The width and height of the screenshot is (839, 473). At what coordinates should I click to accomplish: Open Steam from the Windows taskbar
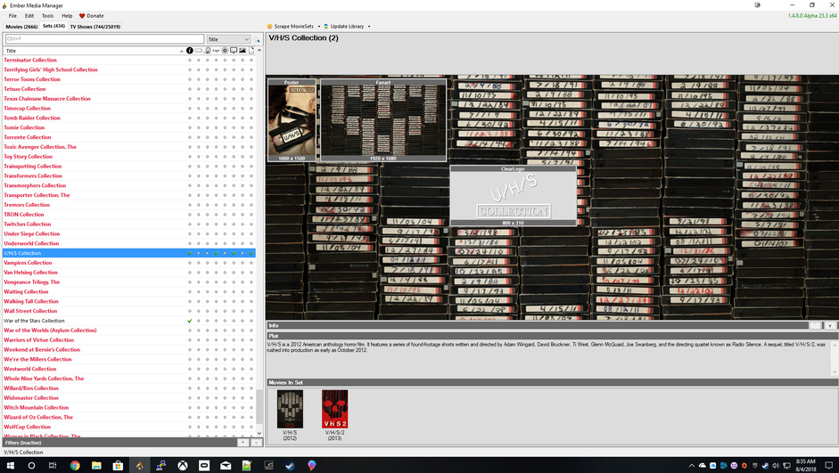point(290,465)
